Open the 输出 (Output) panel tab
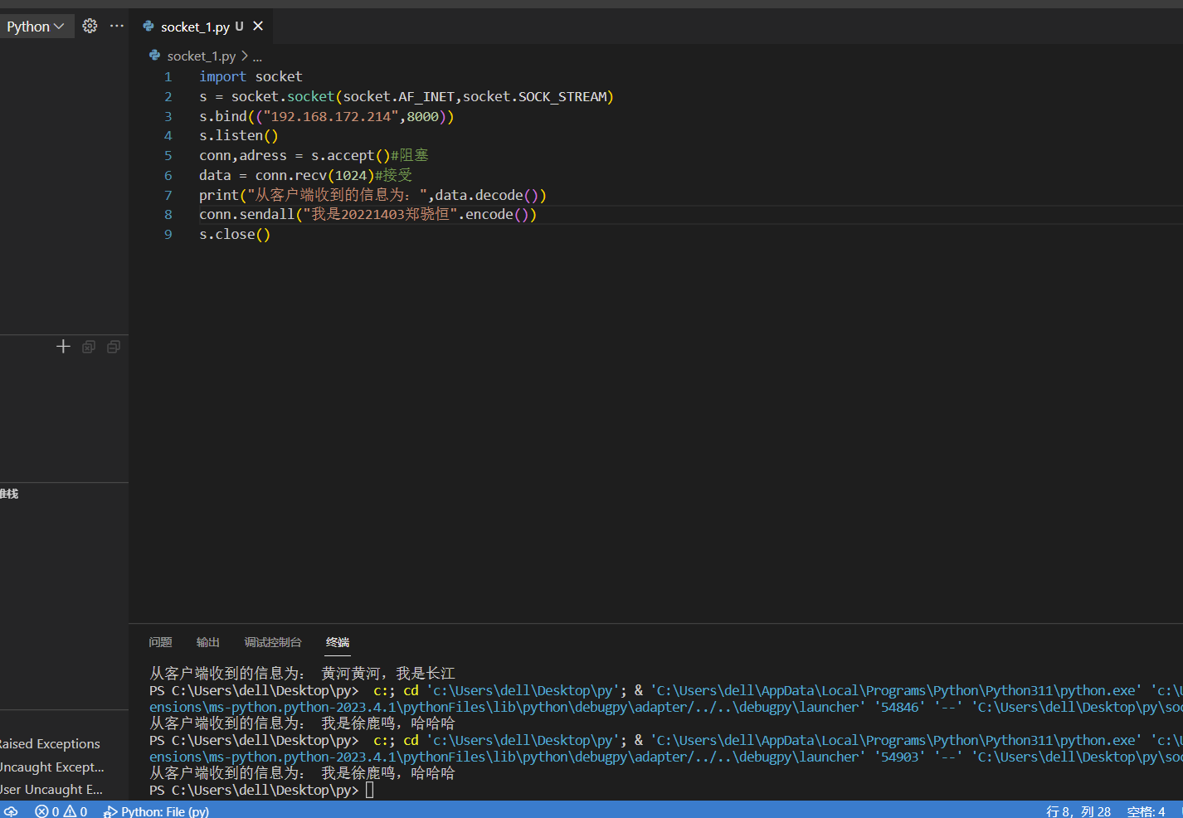 pos(207,642)
